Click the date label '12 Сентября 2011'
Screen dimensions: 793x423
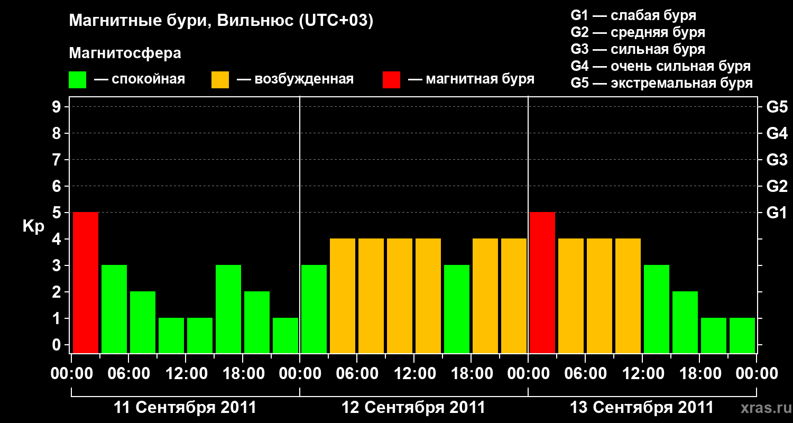click(413, 408)
